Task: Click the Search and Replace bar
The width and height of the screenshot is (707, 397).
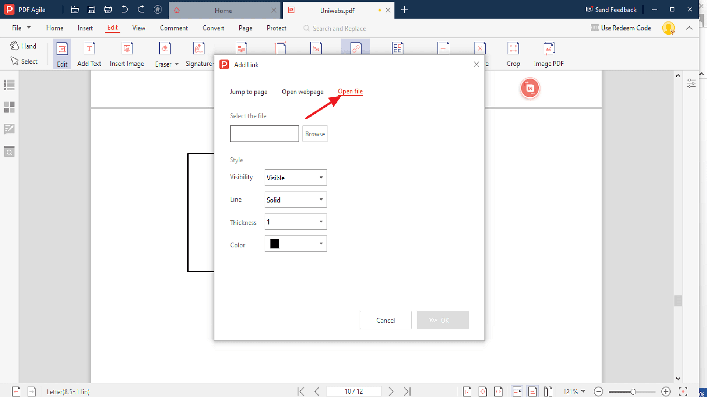Action: [340, 28]
